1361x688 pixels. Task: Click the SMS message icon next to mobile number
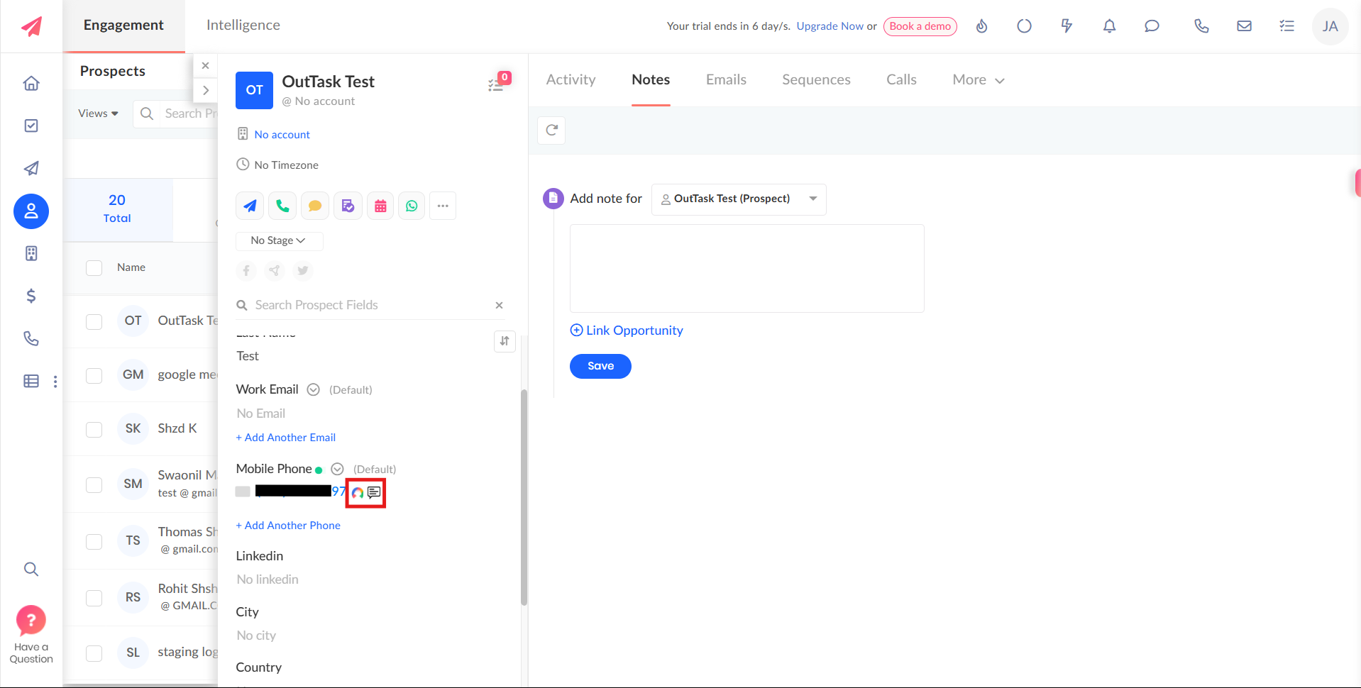(375, 492)
